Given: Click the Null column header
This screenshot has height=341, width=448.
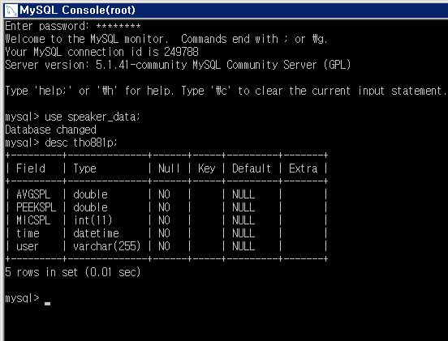Looking at the screenshot, I should (x=169, y=168).
